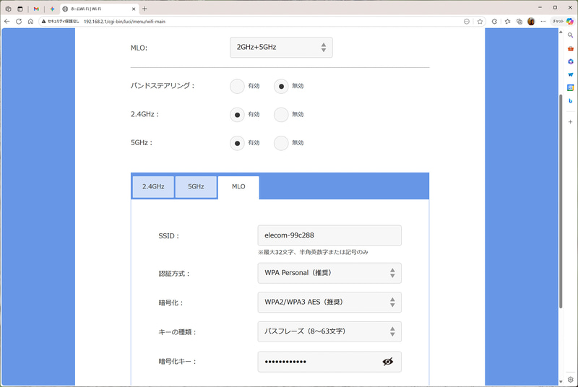The width and height of the screenshot is (578, 387).
Task: Switch to the 5GHz settings tab
Action: [x=196, y=187]
